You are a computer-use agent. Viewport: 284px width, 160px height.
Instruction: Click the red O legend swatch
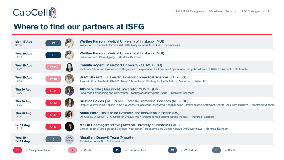17,150
